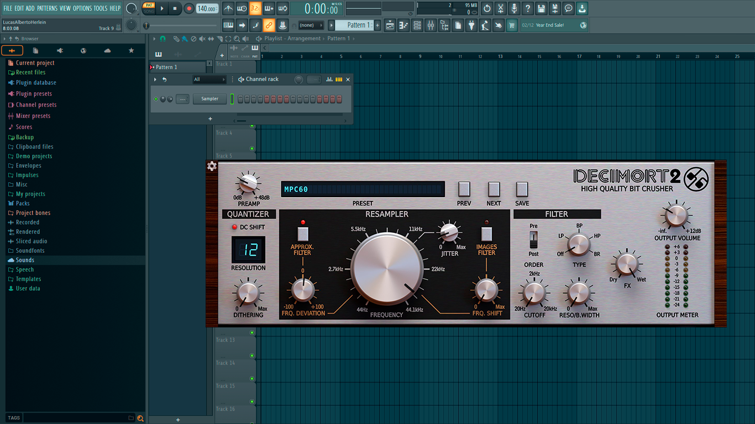Toggle the 3-2-1 countdown before recording

point(255,8)
